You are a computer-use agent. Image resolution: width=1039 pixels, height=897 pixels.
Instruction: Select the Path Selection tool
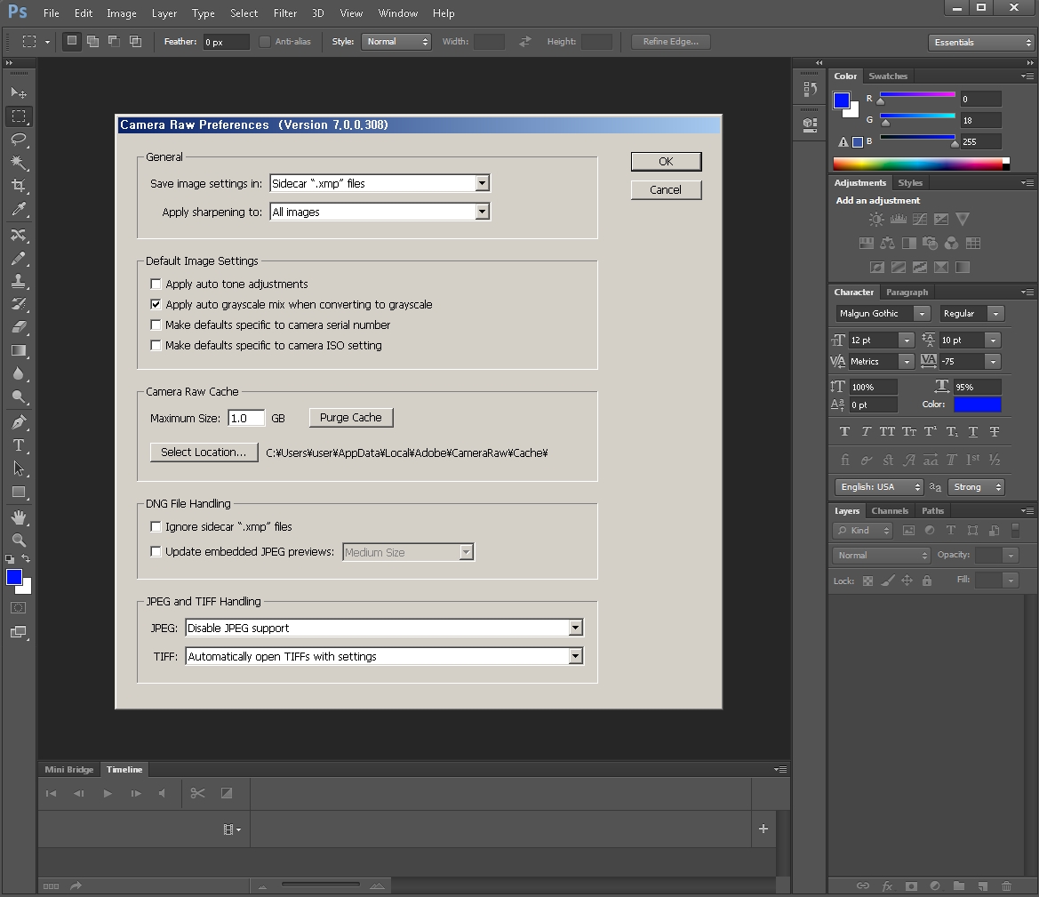click(x=19, y=469)
